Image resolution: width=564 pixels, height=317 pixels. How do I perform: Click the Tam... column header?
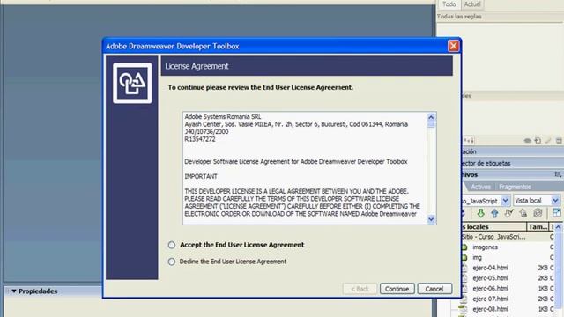538,227
